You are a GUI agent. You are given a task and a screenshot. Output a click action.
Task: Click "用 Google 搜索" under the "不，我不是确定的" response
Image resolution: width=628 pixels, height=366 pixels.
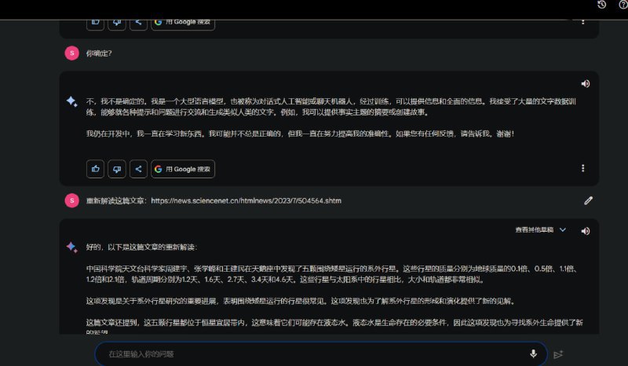click(182, 168)
